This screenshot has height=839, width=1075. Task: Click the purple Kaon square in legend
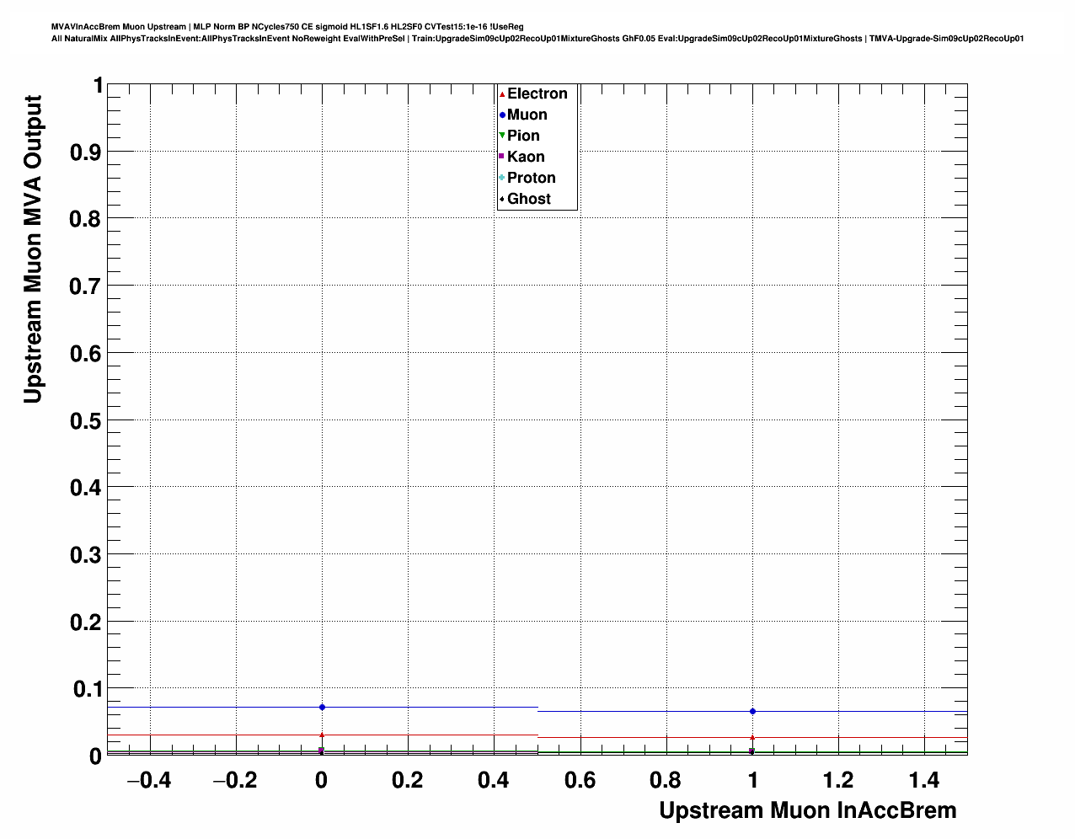click(502, 157)
